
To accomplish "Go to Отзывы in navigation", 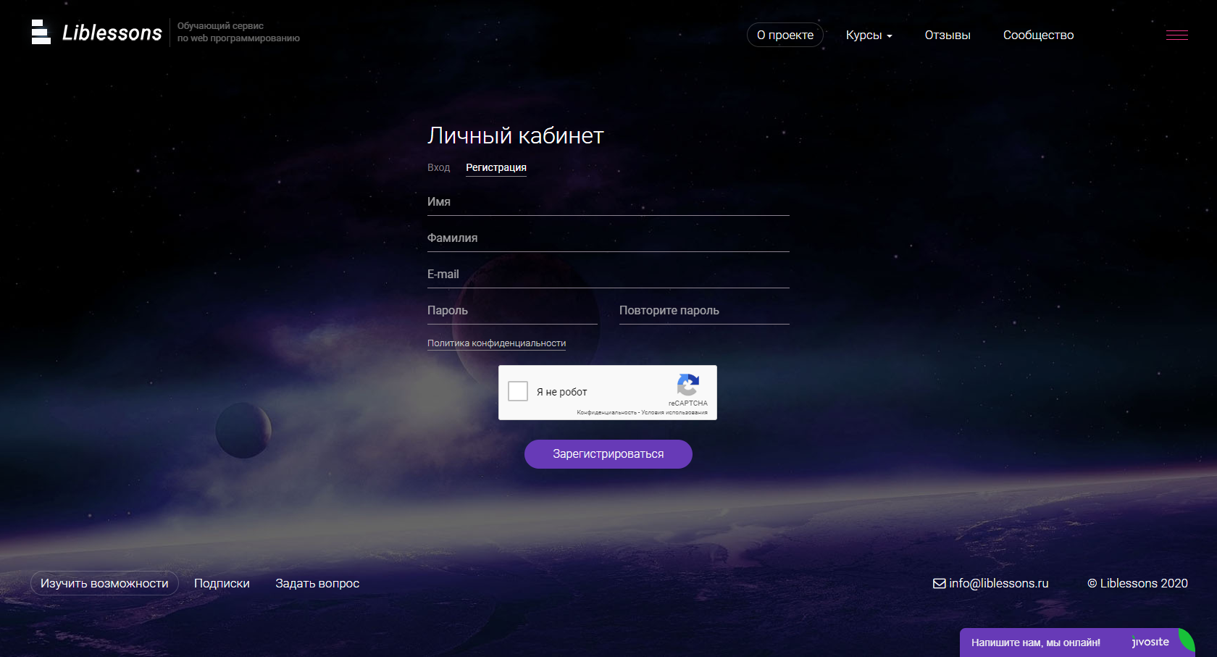I will [948, 35].
